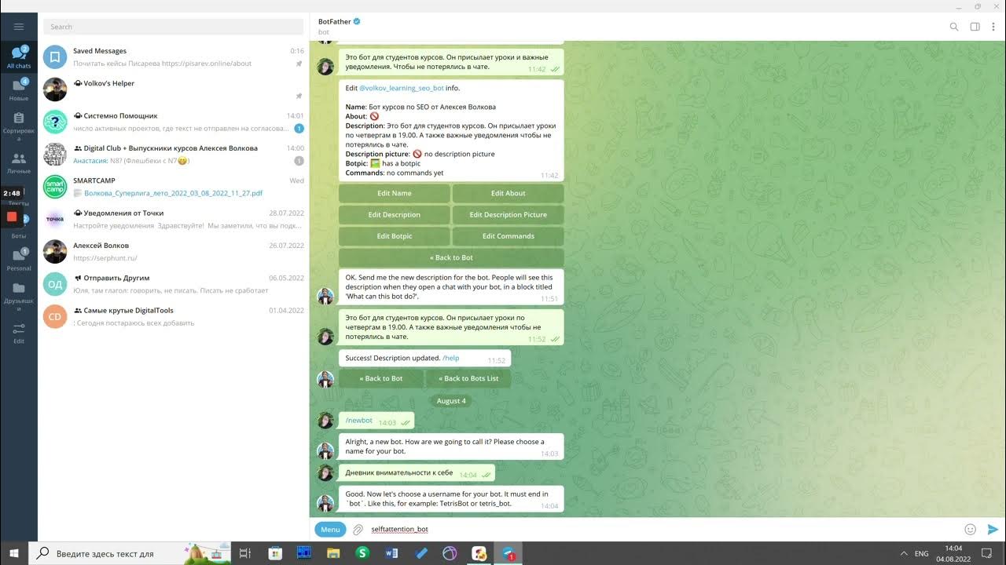The width and height of the screenshot is (1006, 565).
Task: Open the Алексей Волков chat
Action: [173, 251]
